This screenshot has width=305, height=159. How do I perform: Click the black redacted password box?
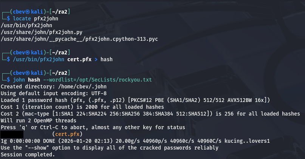tap(12, 134)
